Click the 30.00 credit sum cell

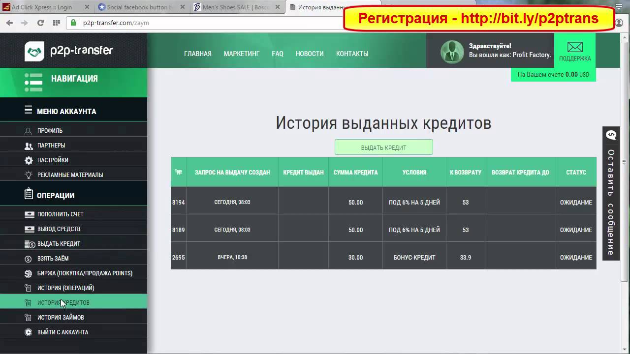[x=355, y=257]
